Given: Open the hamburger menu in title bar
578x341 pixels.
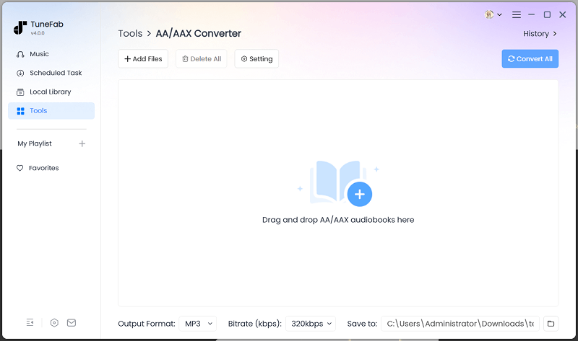Looking at the screenshot, I should 516,14.
